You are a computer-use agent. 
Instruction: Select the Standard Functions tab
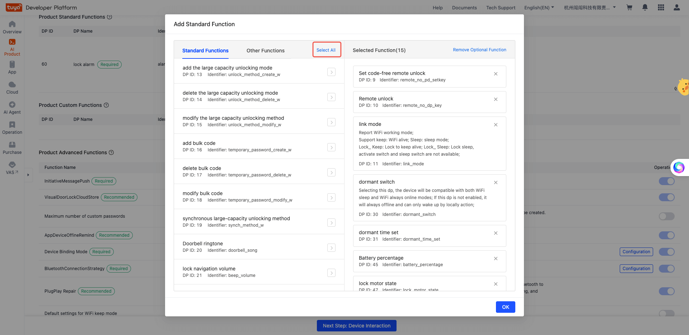click(205, 51)
